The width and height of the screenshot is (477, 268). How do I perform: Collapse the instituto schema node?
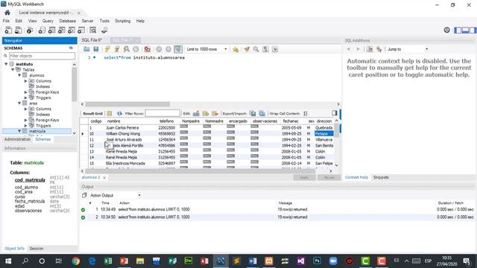click(x=6, y=64)
